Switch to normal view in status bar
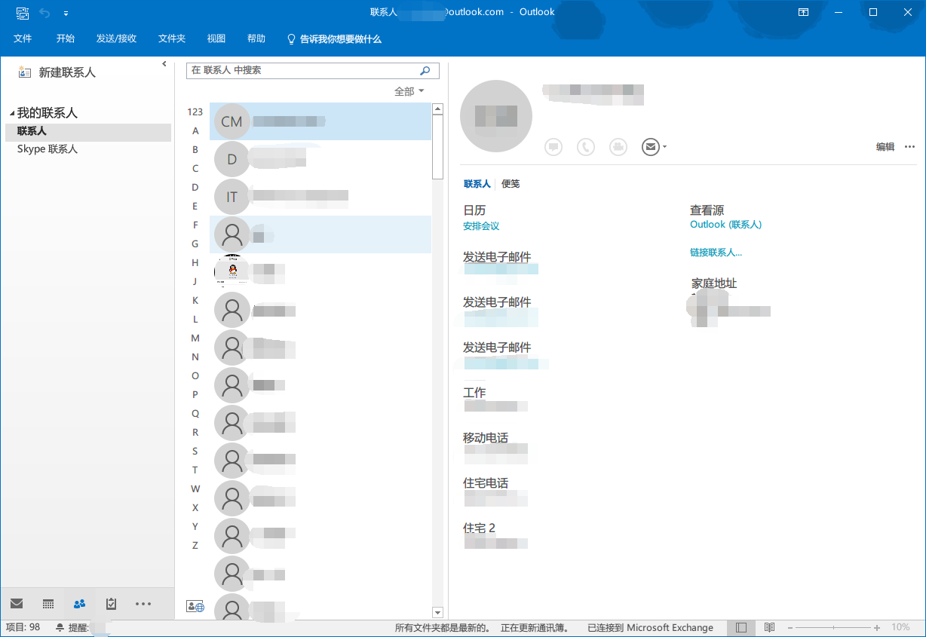 tap(741, 627)
